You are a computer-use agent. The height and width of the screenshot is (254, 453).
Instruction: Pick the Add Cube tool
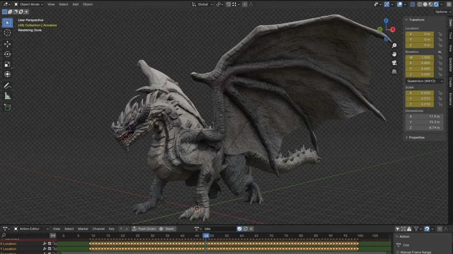click(7, 107)
